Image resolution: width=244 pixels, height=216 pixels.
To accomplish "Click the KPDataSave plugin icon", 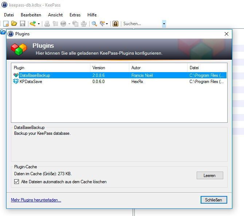I will [16, 81].
